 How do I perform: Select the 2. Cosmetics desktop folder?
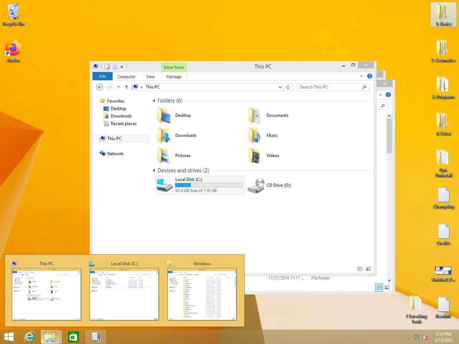(444, 51)
